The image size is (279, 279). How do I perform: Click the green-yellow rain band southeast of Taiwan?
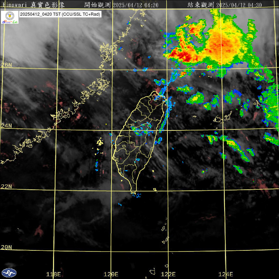click(234, 146)
